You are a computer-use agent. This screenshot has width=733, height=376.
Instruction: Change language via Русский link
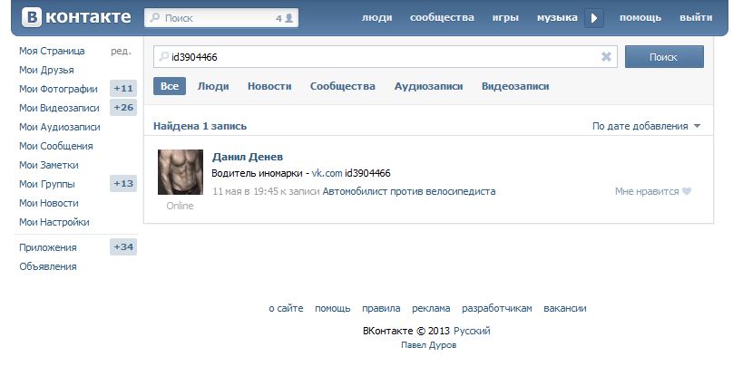pyautogui.click(x=472, y=332)
